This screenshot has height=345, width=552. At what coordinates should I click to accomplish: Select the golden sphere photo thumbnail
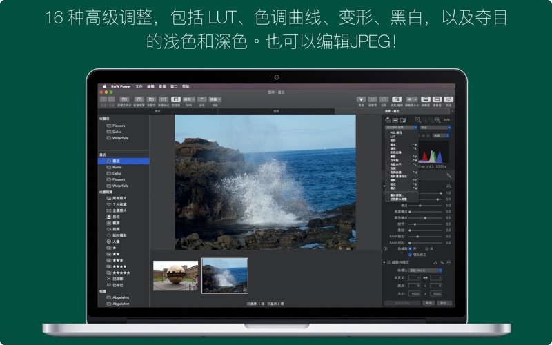[175, 275]
